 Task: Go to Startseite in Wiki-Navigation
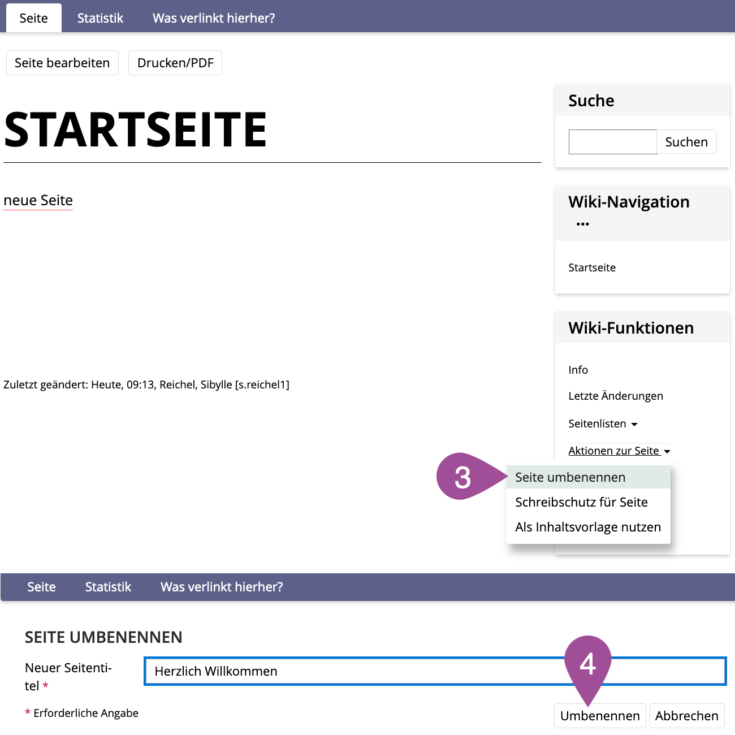(x=592, y=267)
